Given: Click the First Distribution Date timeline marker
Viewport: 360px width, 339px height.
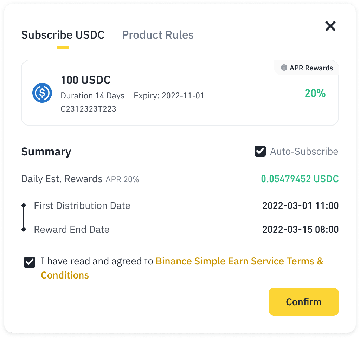Looking at the screenshot, I should [x=24, y=205].
